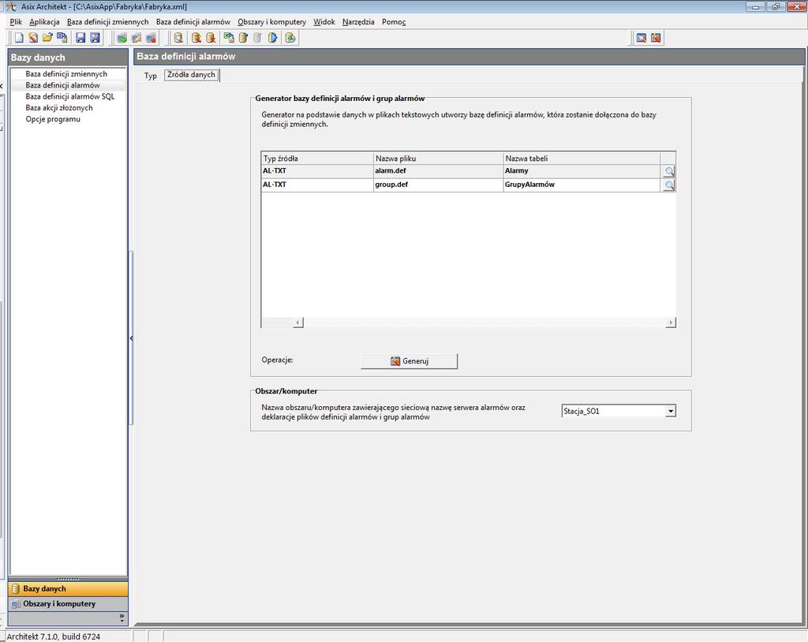The width and height of the screenshot is (808, 642).
Task: Click the open folder toolbar icon
Action: tap(47, 38)
